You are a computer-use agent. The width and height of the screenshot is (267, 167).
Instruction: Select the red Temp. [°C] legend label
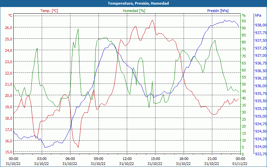click(x=49, y=11)
